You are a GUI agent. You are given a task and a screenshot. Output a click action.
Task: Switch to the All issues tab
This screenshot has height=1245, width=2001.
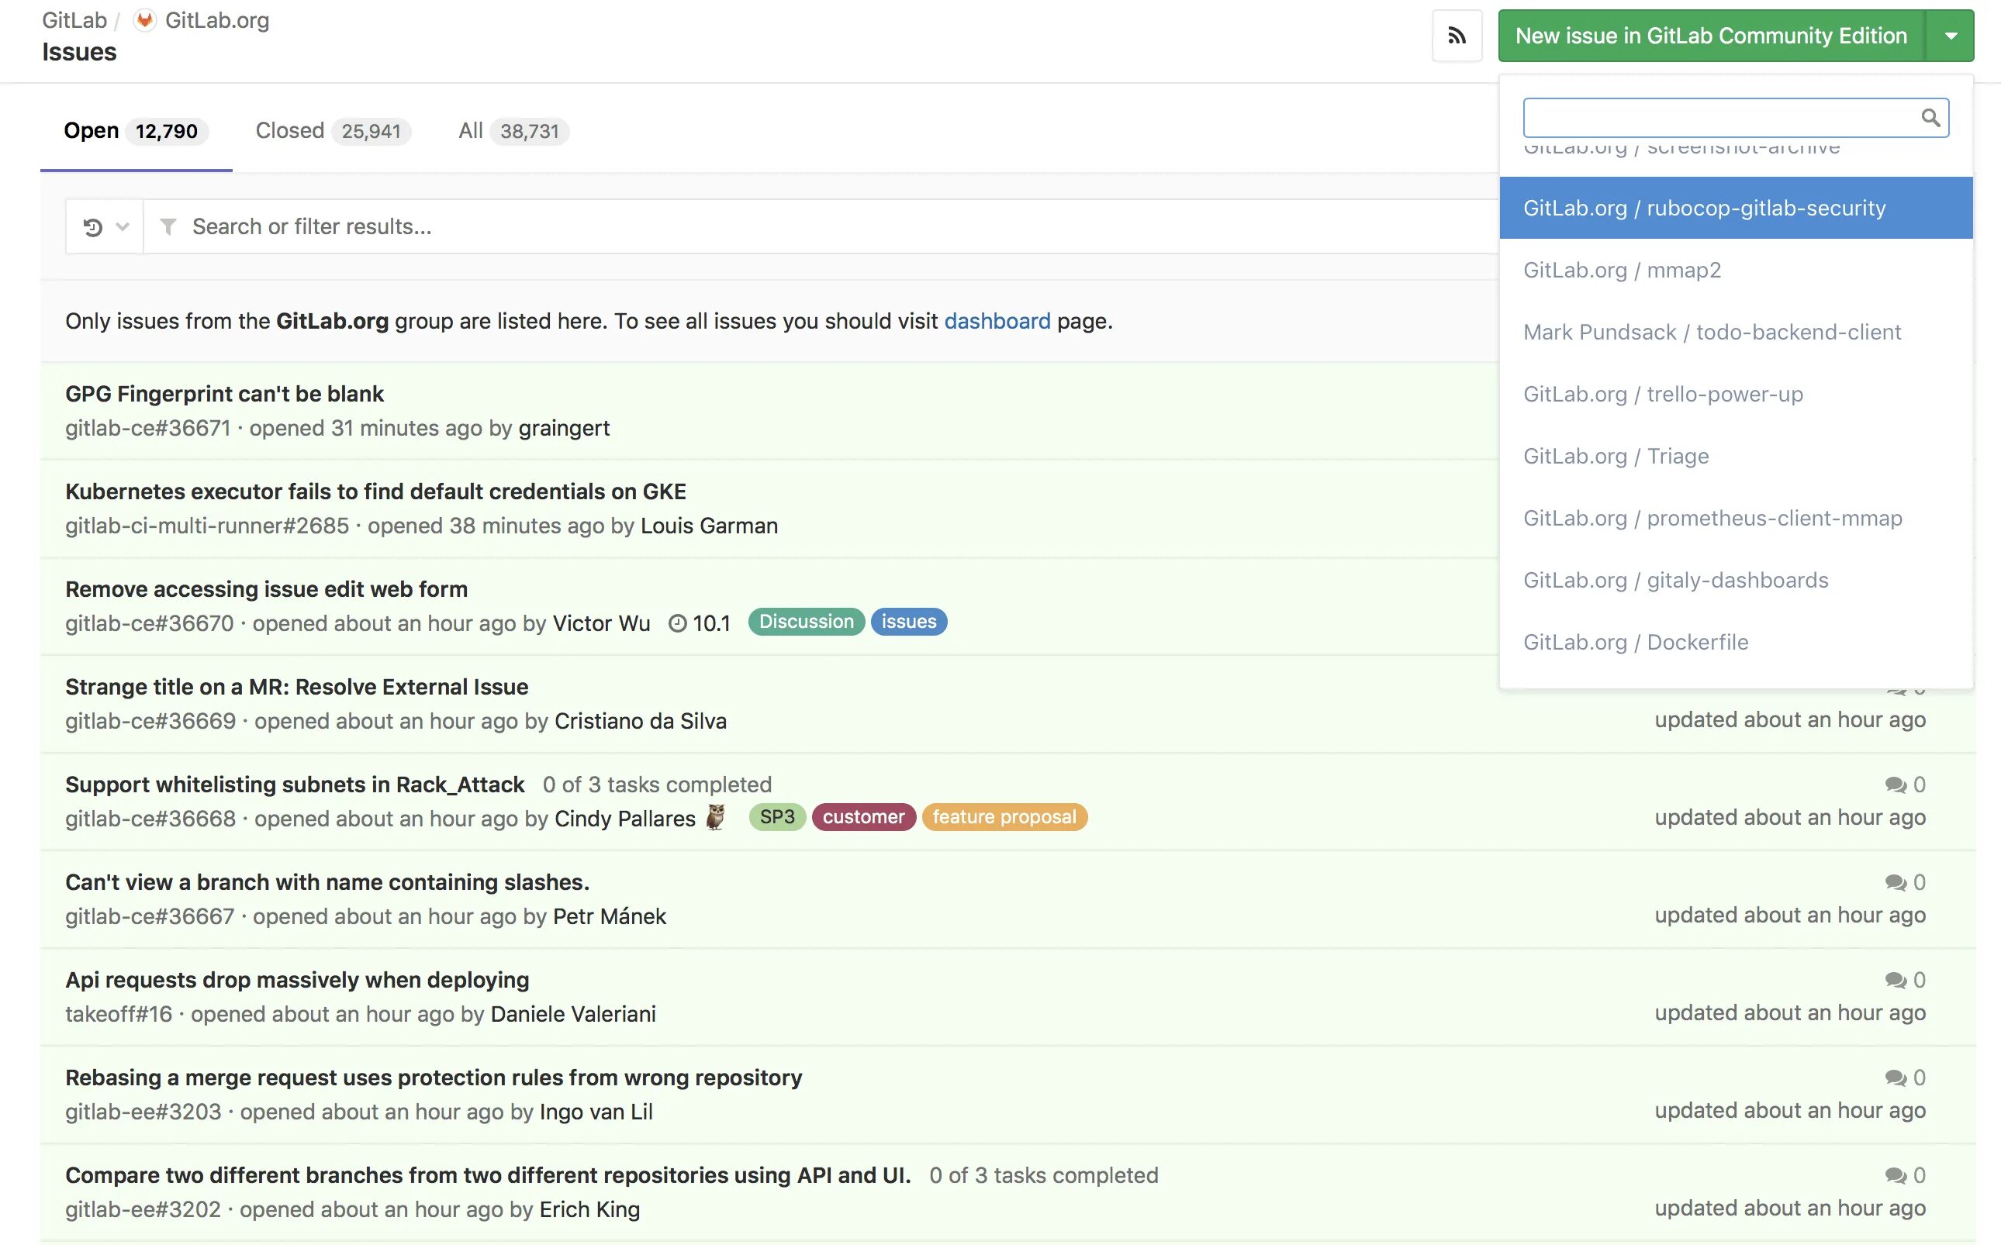(x=513, y=131)
